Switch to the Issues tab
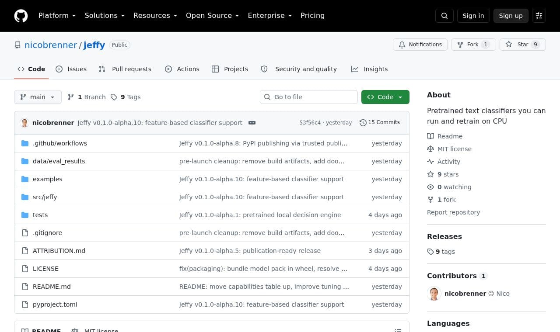This screenshot has width=560, height=332. pyautogui.click(x=71, y=69)
